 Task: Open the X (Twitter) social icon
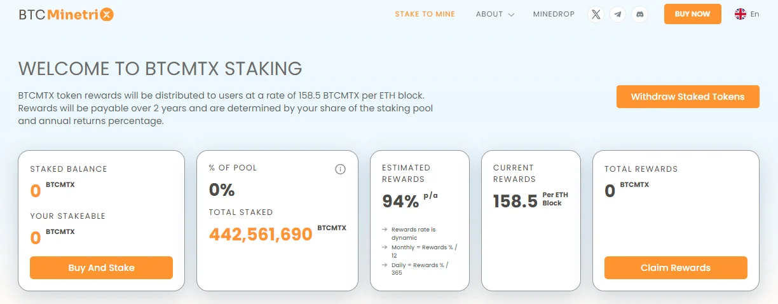click(x=596, y=14)
